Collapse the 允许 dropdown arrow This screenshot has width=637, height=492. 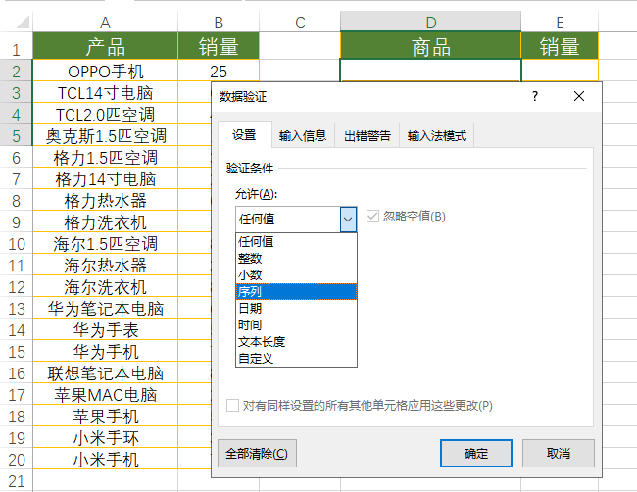pyautogui.click(x=348, y=220)
